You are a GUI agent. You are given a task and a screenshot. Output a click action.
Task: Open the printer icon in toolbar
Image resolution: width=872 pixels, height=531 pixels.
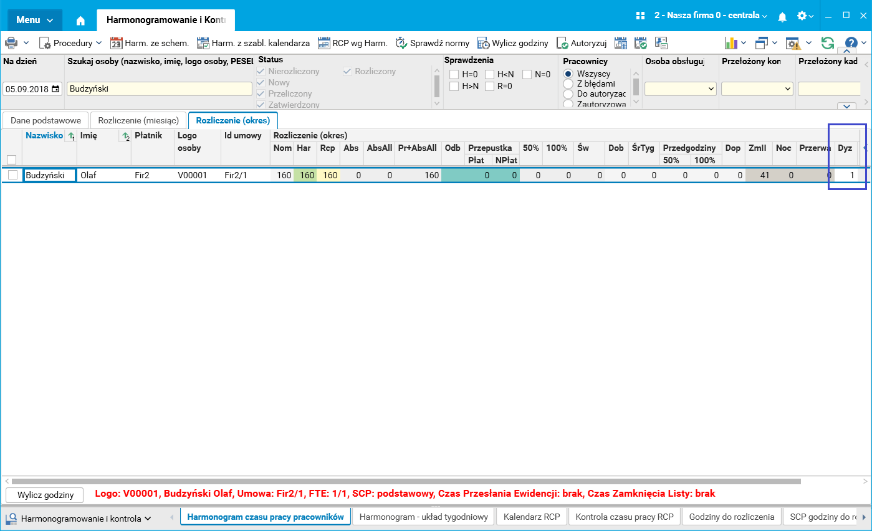(x=11, y=43)
